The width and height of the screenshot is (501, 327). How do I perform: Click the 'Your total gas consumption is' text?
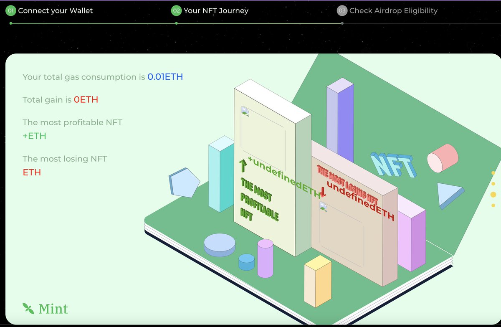click(84, 77)
